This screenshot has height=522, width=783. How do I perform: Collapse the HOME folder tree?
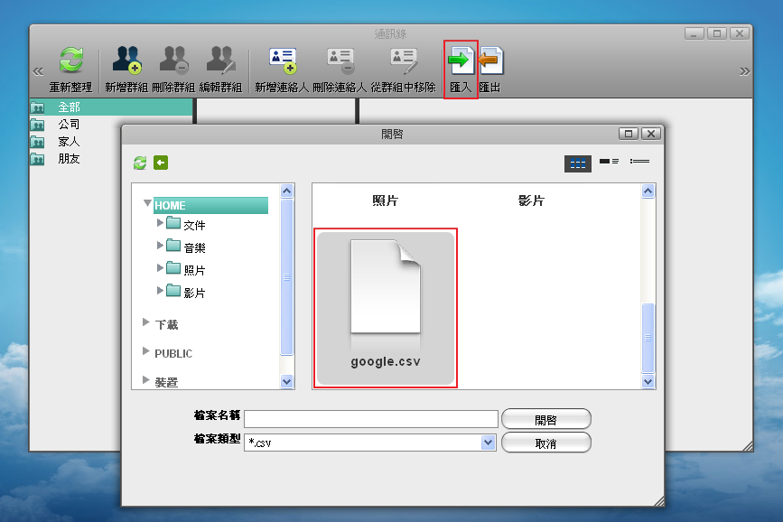(147, 205)
